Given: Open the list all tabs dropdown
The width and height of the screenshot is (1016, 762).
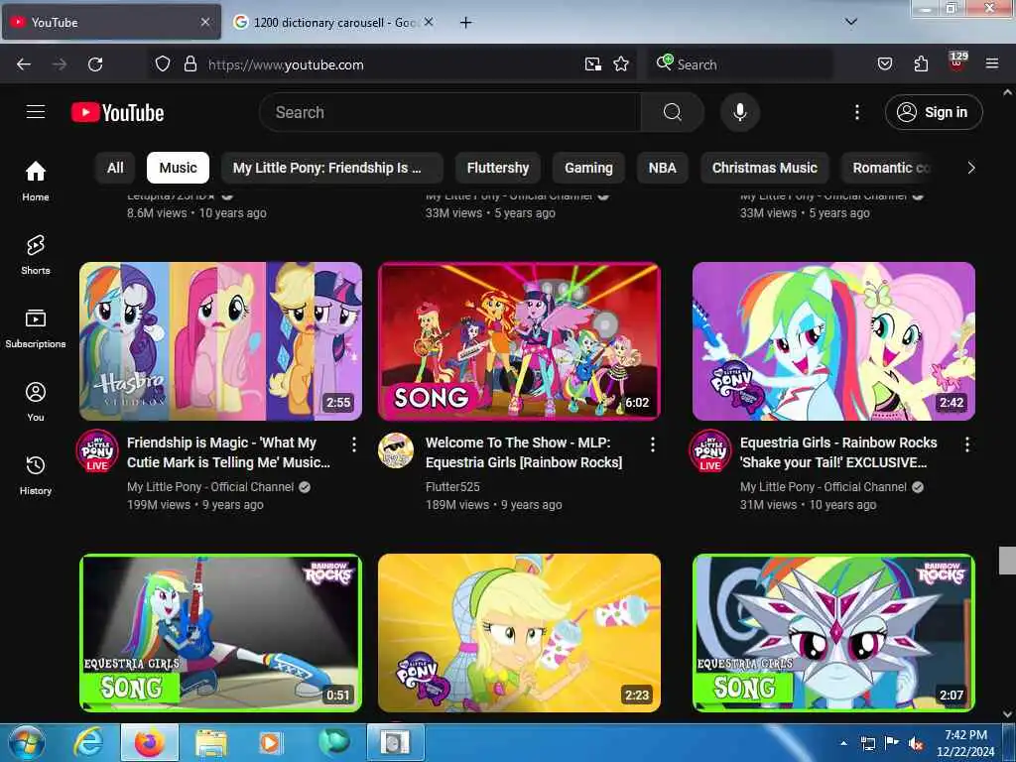Looking at the screenshot, I should 850,22.
